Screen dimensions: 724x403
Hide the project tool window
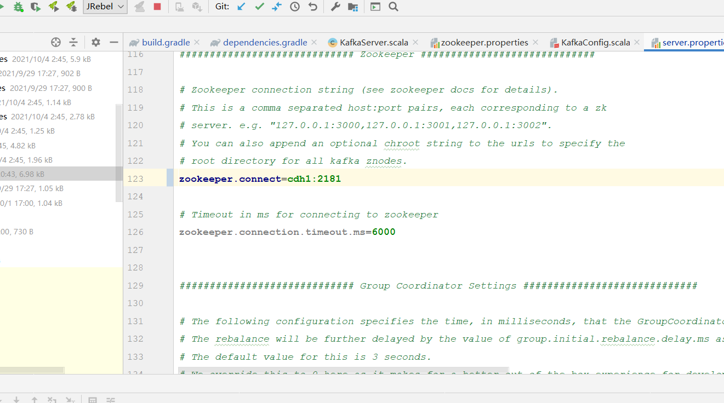(114, 42)
